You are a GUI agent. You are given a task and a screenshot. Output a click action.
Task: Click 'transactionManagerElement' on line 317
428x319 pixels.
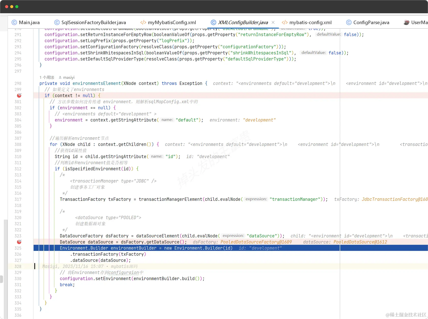[170, 199]
